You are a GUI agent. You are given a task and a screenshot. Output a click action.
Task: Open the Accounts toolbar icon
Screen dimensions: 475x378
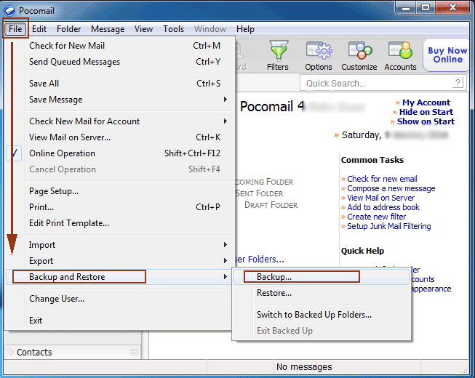point(400,55)
